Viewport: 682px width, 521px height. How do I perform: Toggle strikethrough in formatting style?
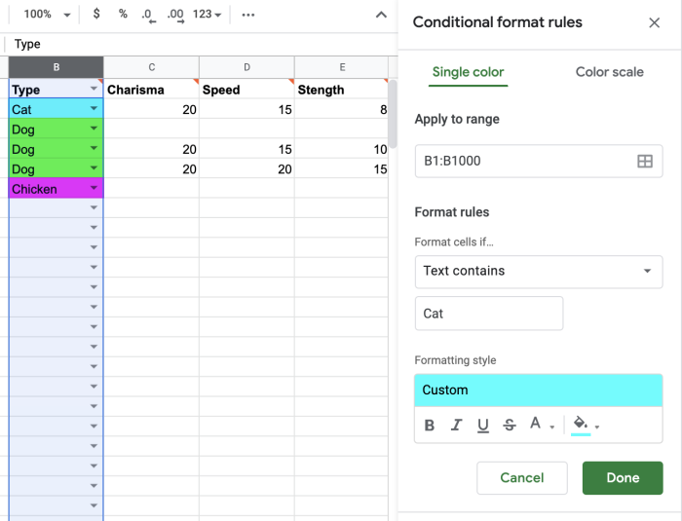(x=510, y=425)
